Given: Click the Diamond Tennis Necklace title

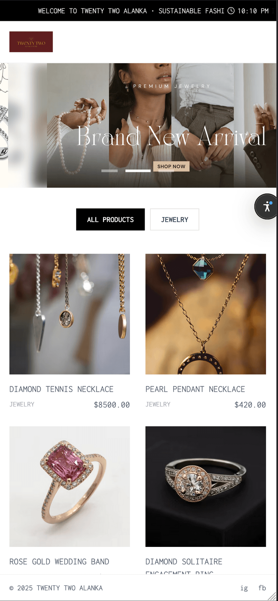Looking at the screenshot, I should point(61,389).
